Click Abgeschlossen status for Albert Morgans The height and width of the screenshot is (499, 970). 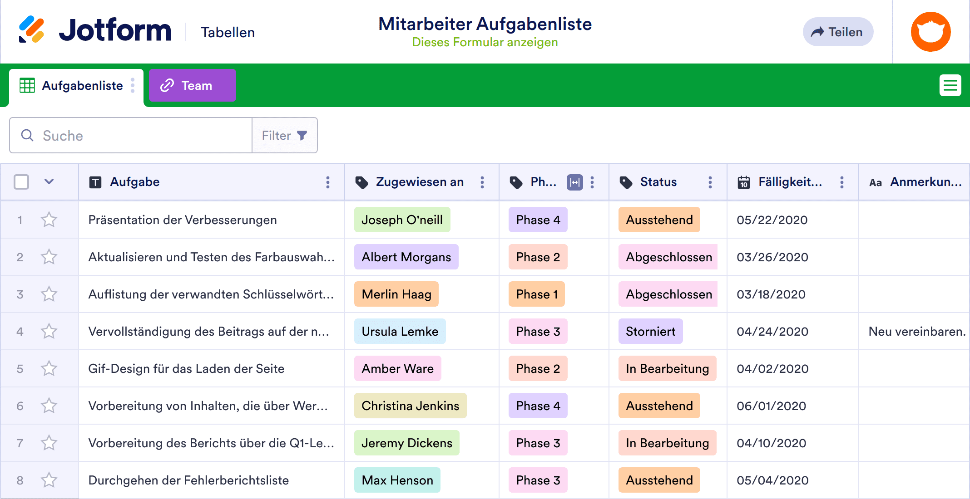[x=668, y=257]
